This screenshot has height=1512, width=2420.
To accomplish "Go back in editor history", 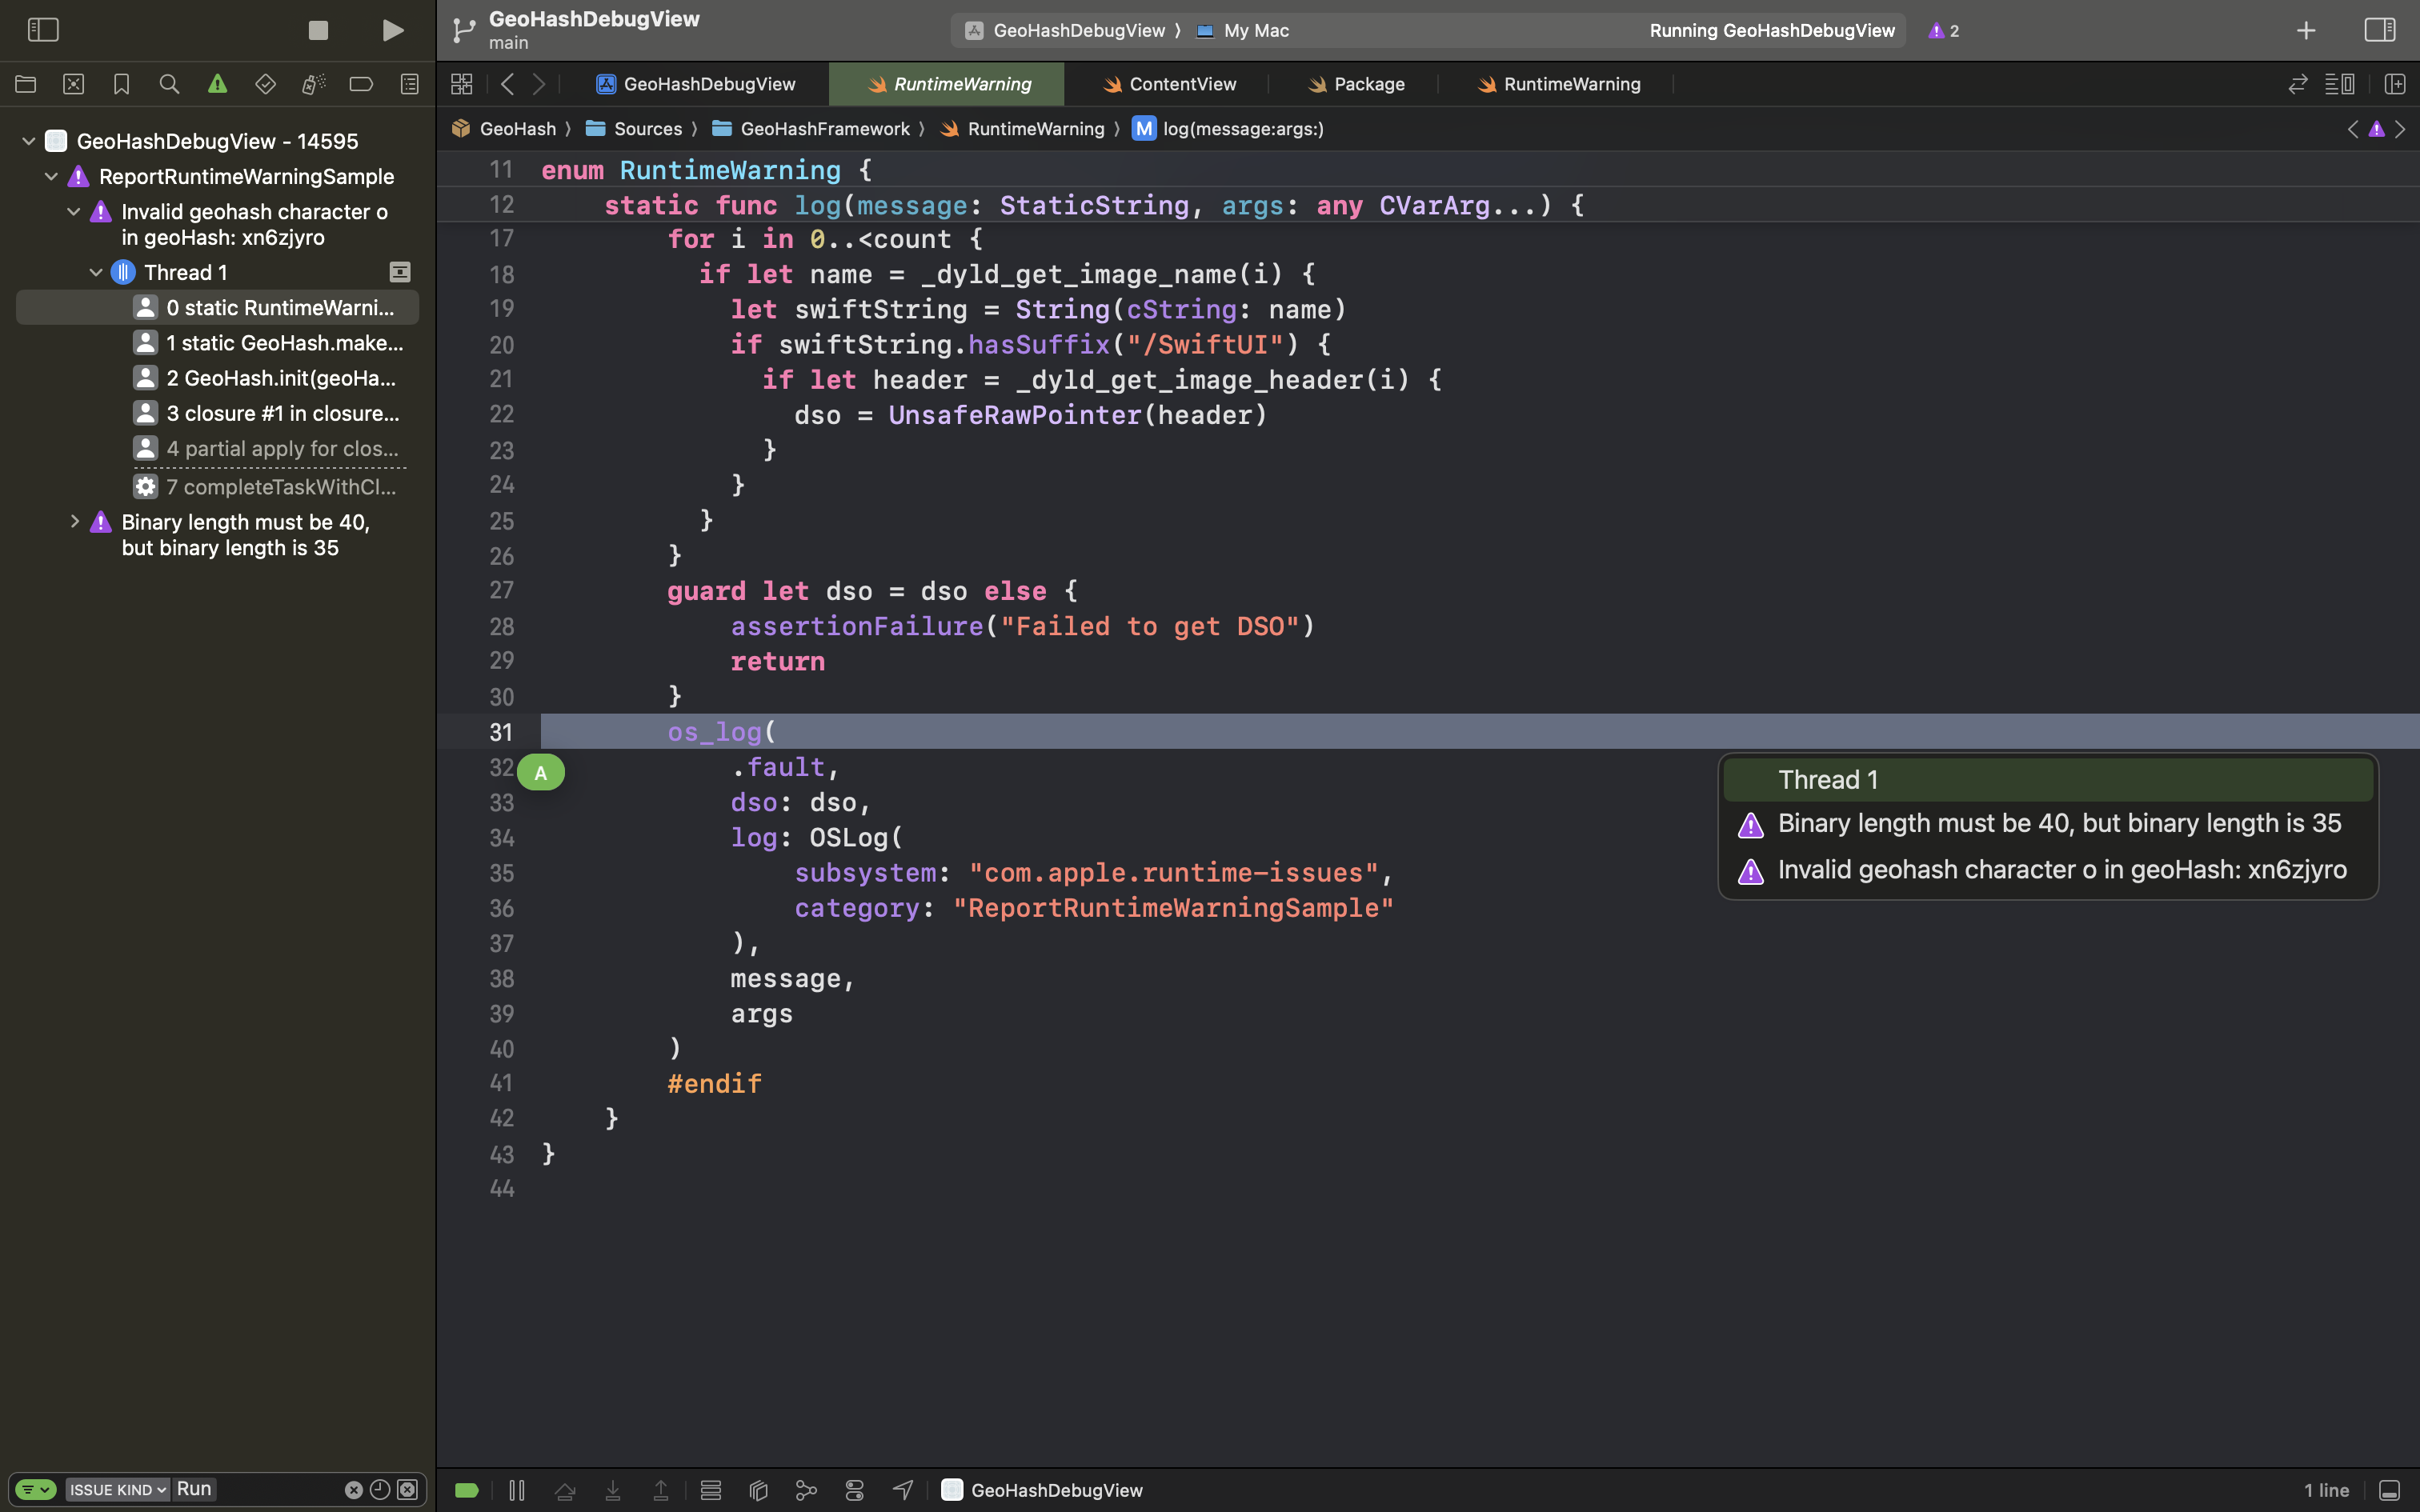I will tap(508, 84).
